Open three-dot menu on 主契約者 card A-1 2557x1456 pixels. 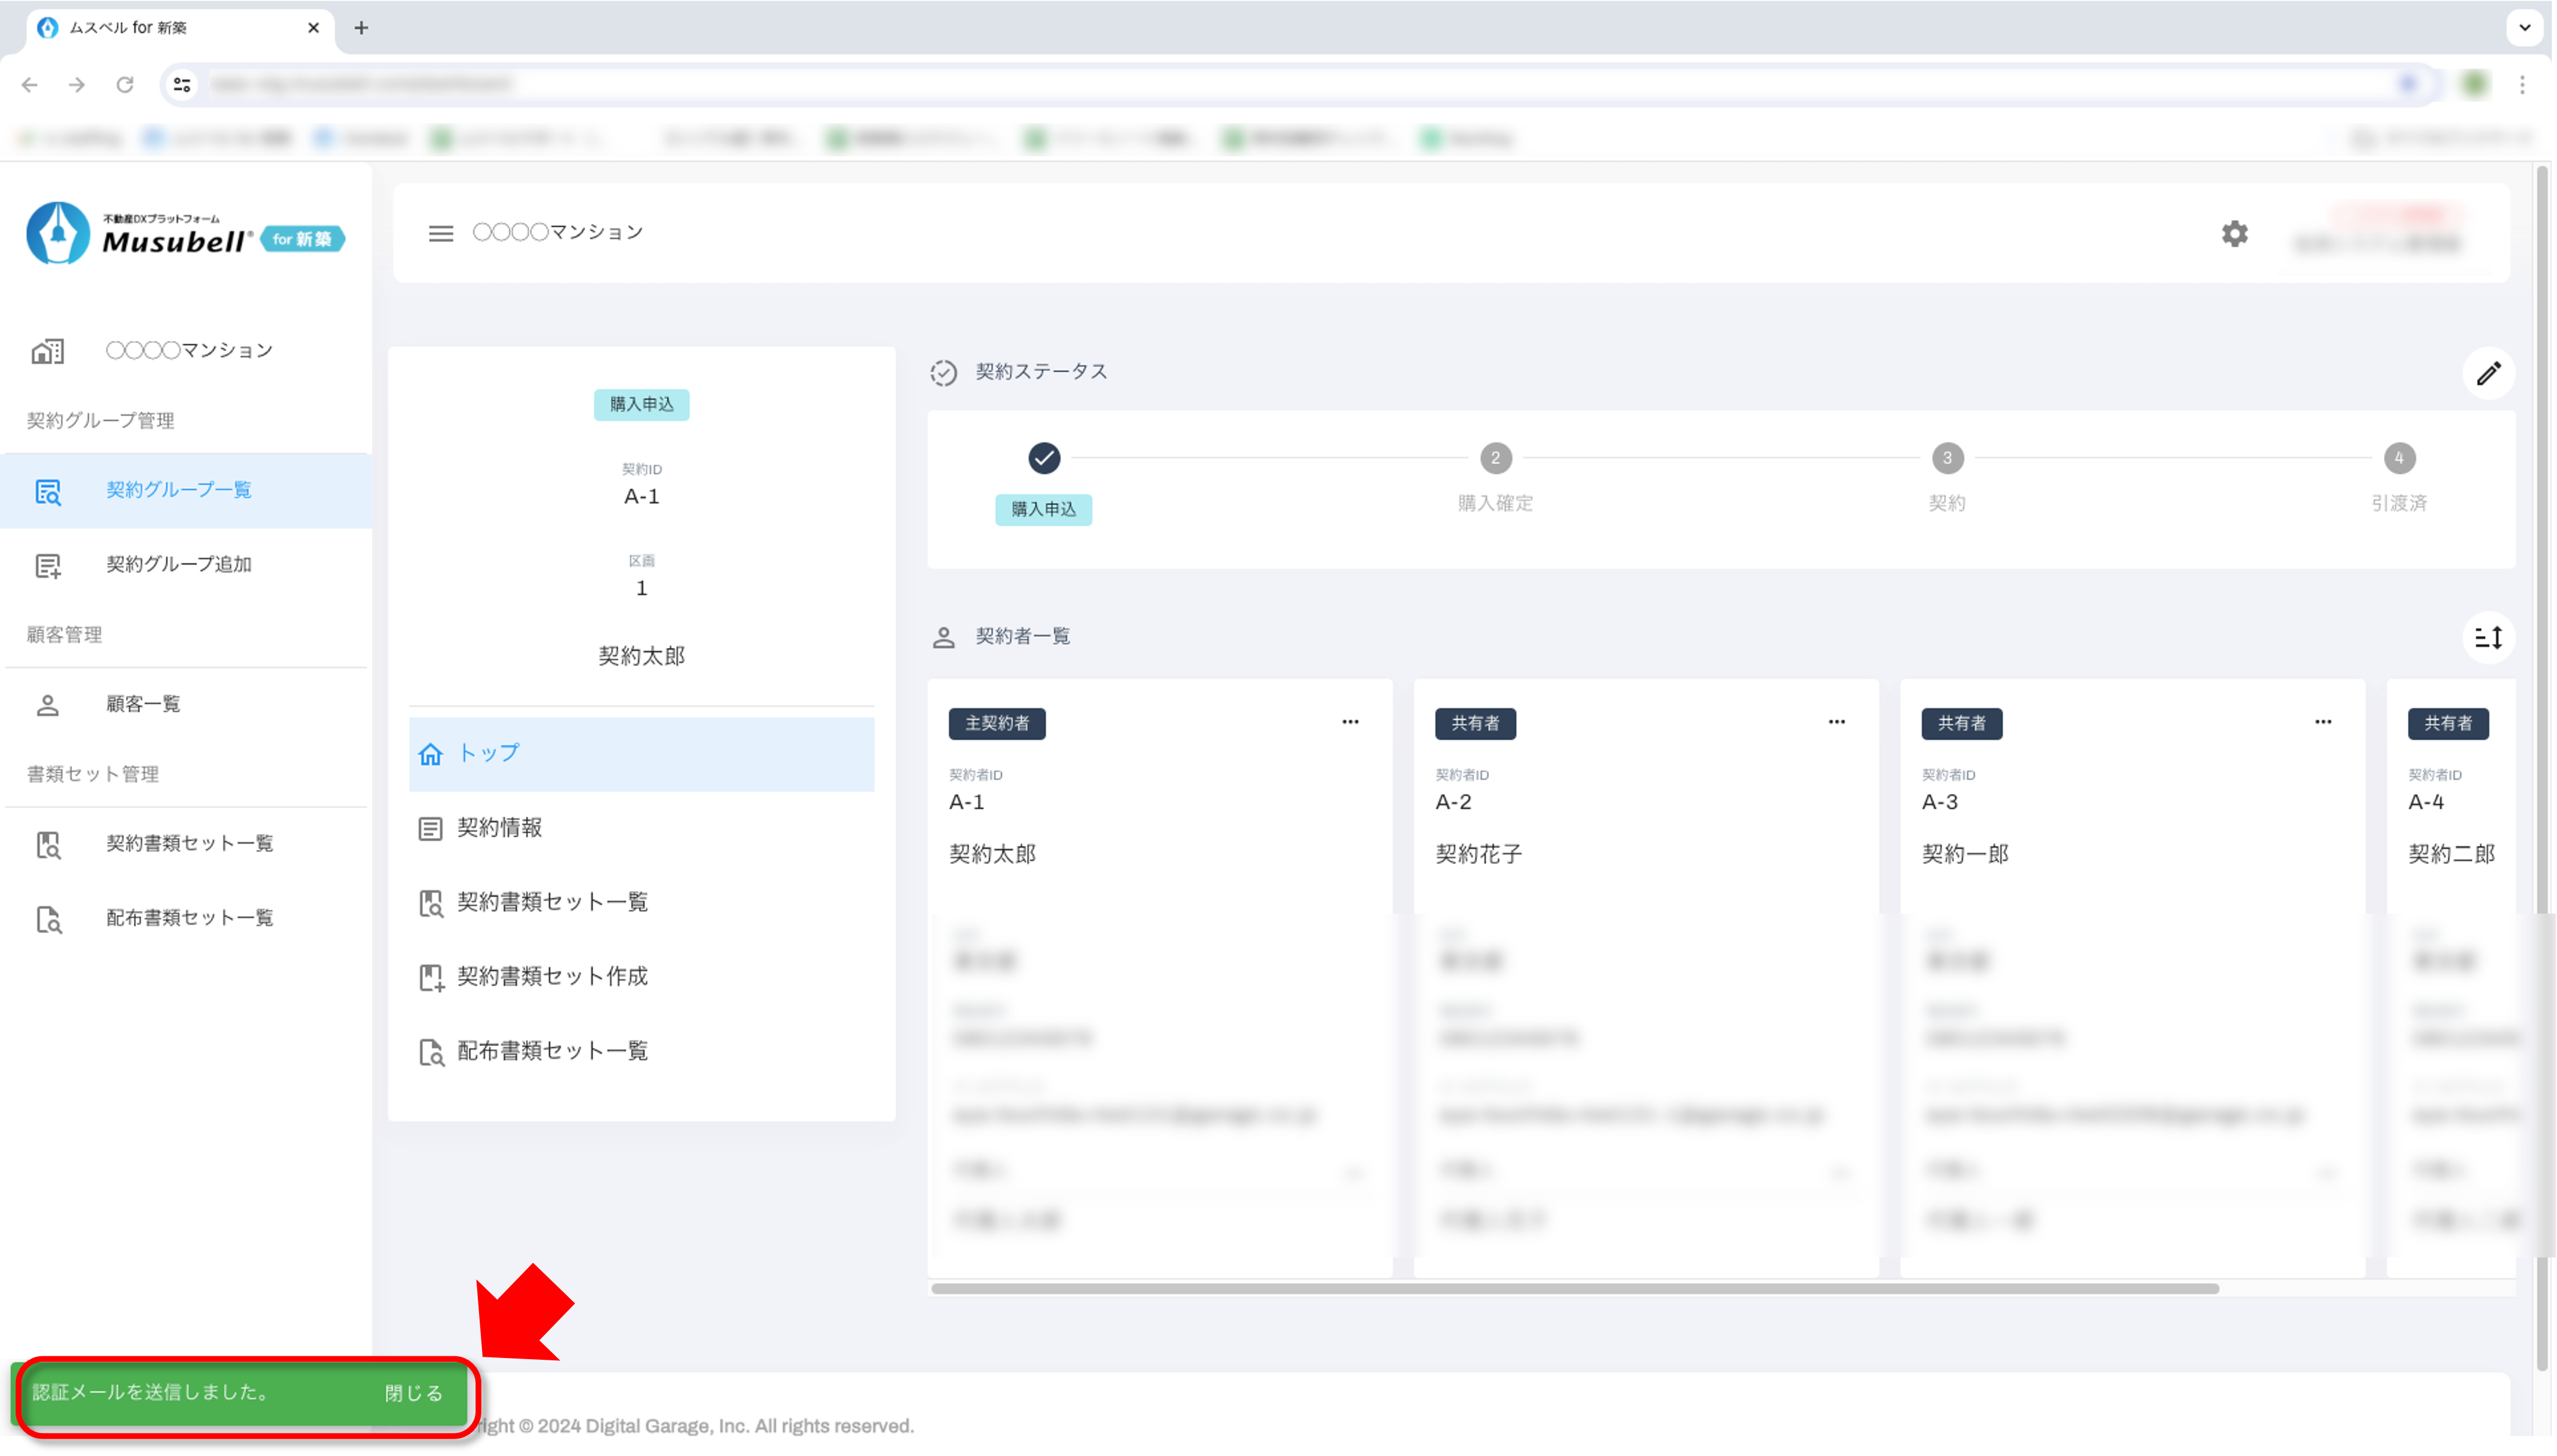point(1350,722)
